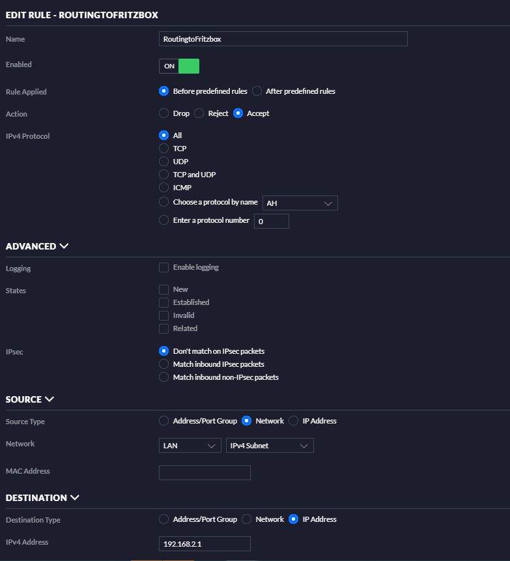Select Choose a protocol by name
Image resolution: width=510 pixels, height=561 pixels.
tap(163, 202)
